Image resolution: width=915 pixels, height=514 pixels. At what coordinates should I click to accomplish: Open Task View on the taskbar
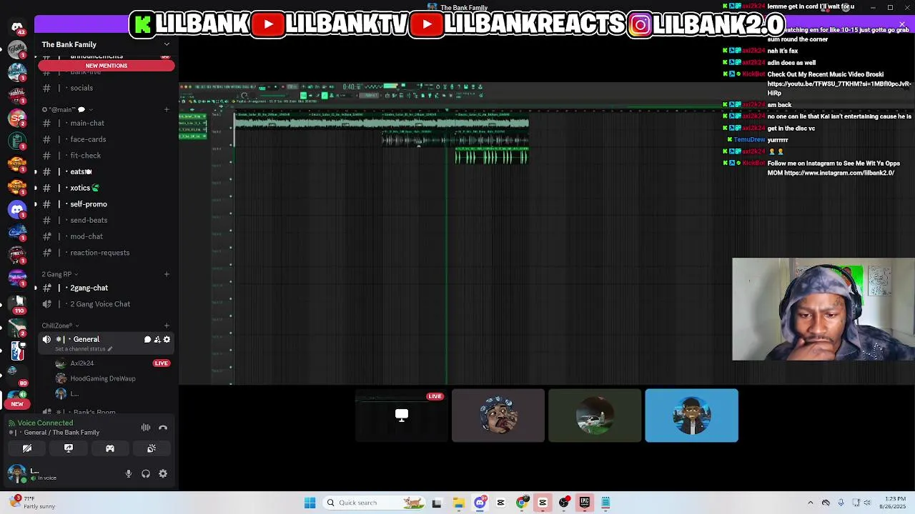(x=437, y=503)
